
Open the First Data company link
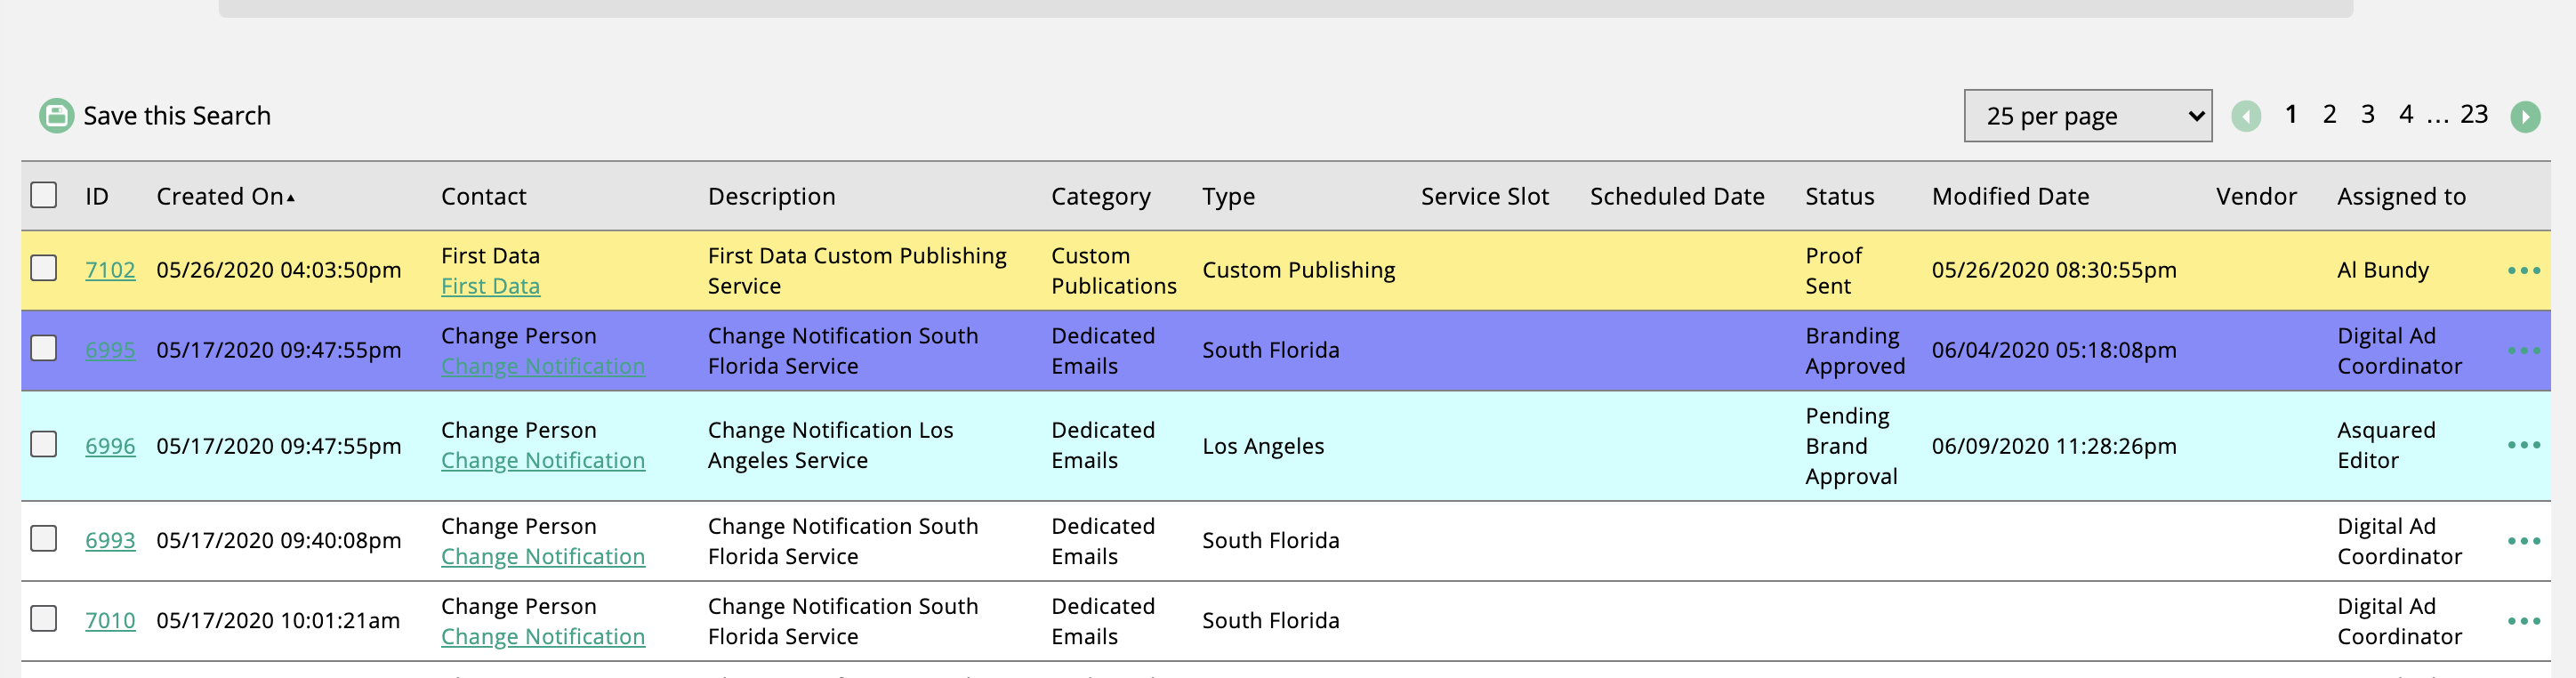[490, 286]
